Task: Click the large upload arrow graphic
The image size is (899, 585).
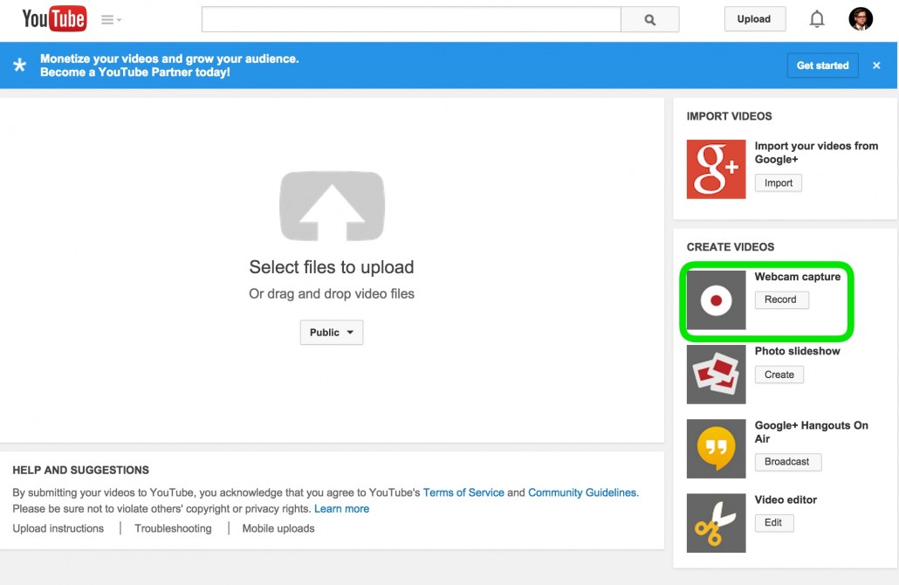Action: 332,206
